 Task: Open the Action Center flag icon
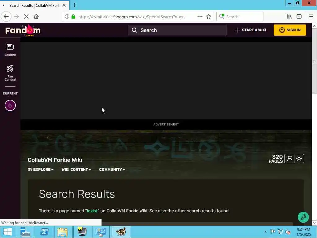click(273, 232)
